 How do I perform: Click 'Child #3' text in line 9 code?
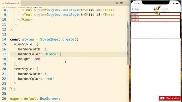tap(92, 15)
